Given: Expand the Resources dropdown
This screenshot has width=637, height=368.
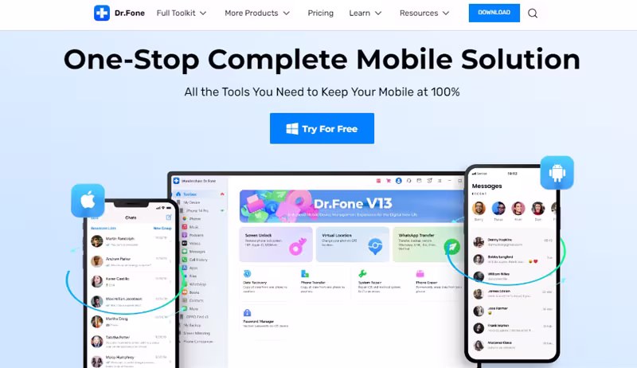Looking at the screenshot, I should (424, 13).
